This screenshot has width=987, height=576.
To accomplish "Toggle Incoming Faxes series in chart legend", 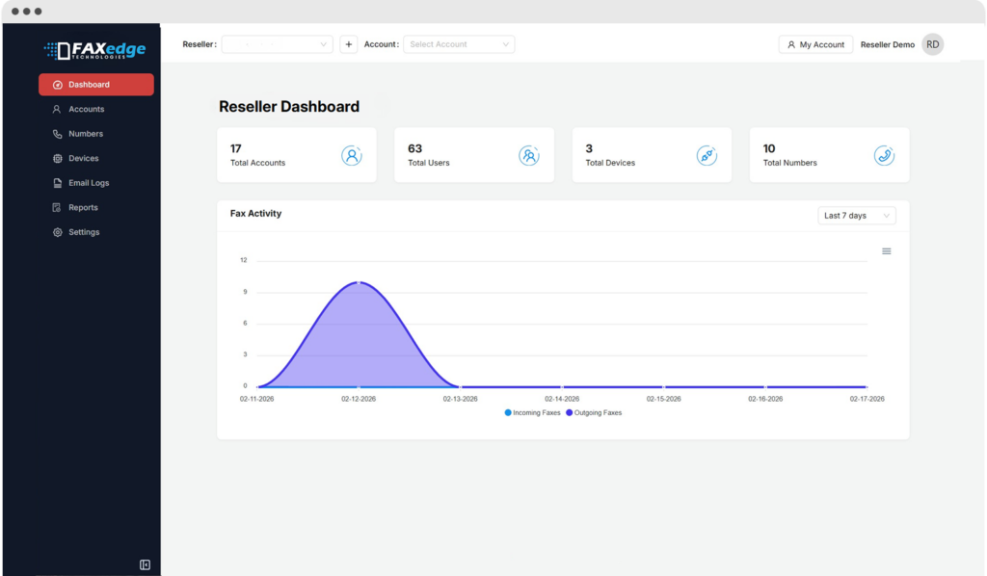I will 533,412.
